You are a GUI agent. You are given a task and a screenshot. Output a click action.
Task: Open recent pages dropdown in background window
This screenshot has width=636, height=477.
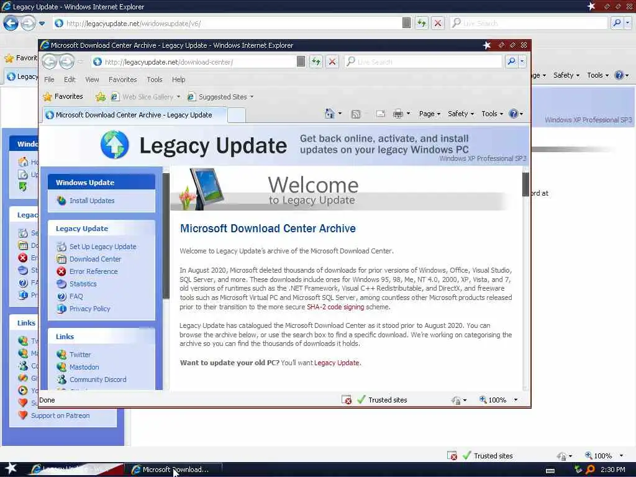coord(42,24)
